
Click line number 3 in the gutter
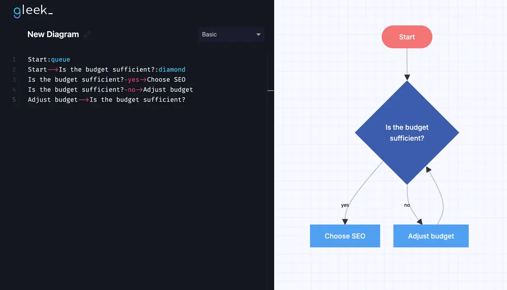[14, 80]
